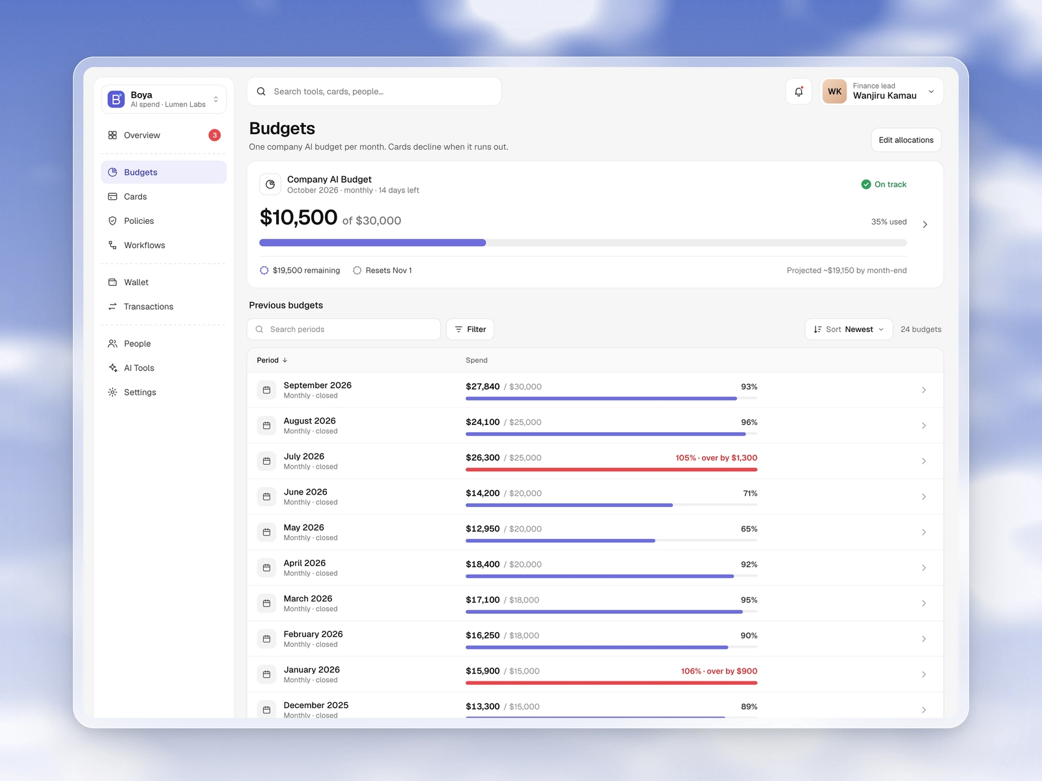Expand the Company AI Budget details chevron
This screenshot has height=781, width=1042.
point(925,225)
